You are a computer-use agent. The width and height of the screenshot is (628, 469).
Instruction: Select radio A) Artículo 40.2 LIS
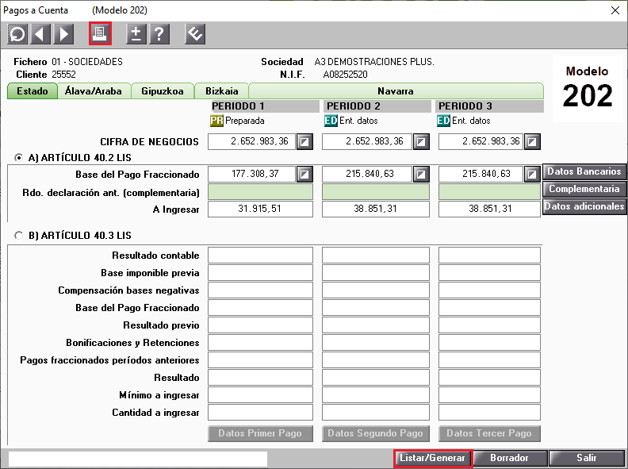click(x=18, y=158)
